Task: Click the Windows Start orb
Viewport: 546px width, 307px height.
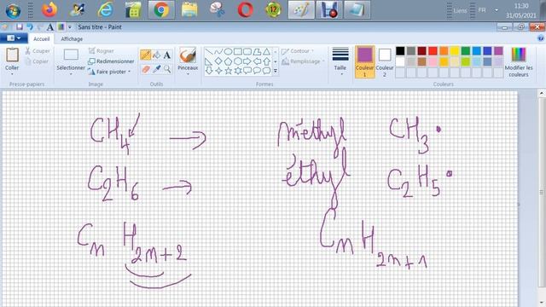Action: (13, 10)
